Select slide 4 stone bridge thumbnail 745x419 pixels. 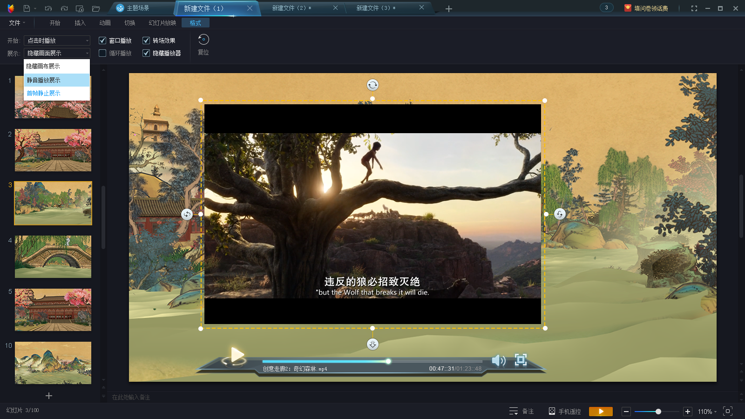[x=53, y=257]
